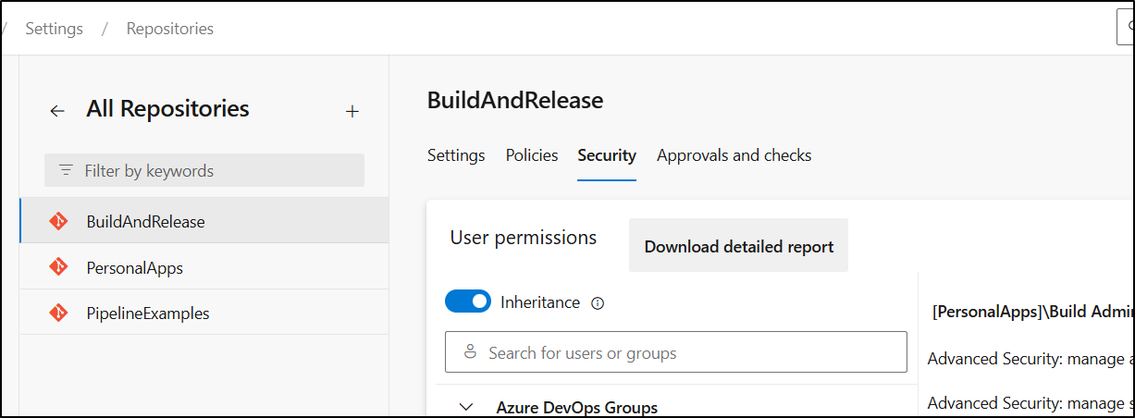Viewport: 1135px width, 418px height.
Task: Go to Settings breadcrumb link
Action: tap(55, 29)
